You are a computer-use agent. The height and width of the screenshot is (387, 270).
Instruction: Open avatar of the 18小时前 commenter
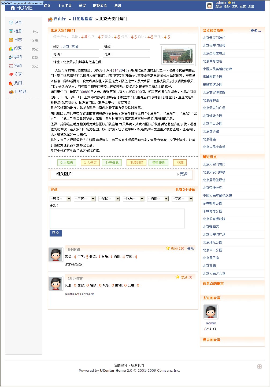click(56, 283)
